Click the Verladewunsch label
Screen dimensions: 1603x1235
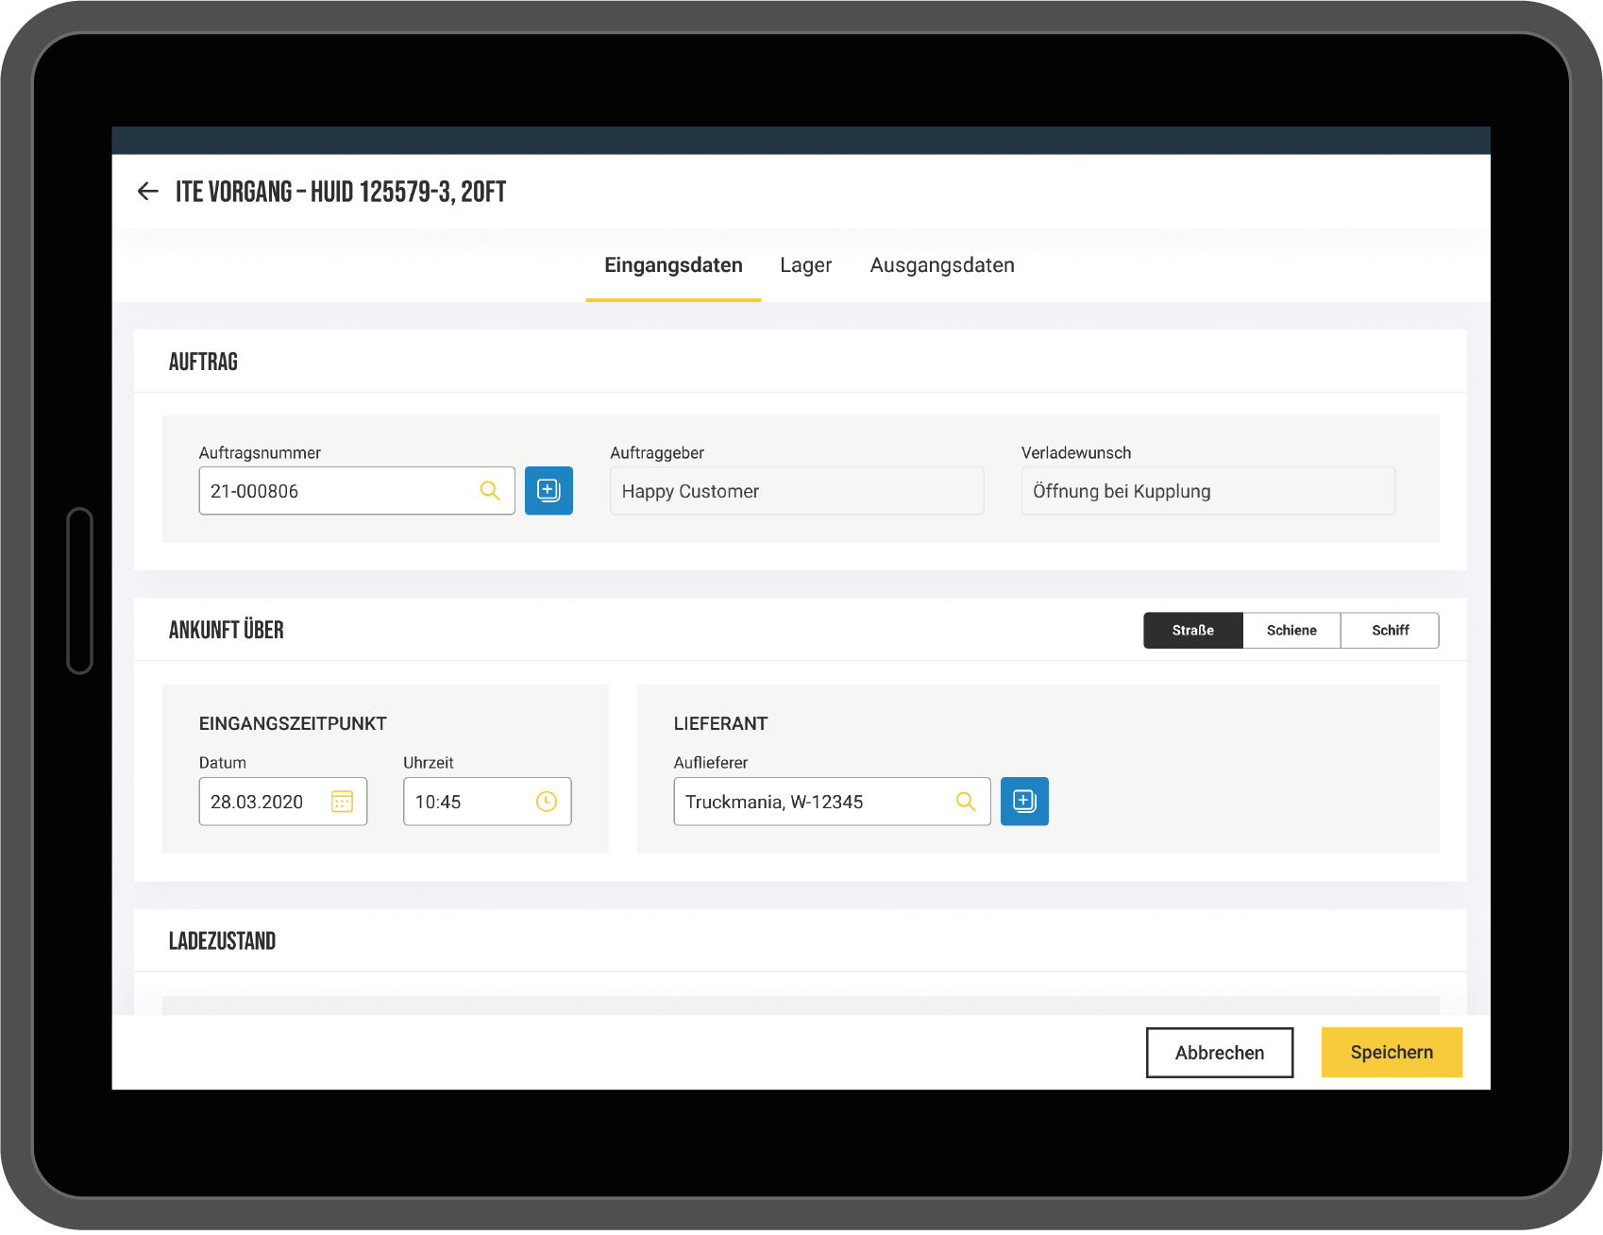click(1076, 453)
